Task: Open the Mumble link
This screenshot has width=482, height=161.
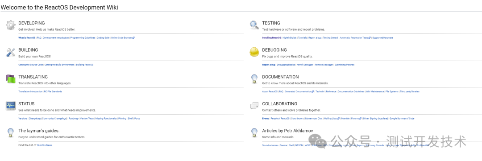Action: click(345, 118)
